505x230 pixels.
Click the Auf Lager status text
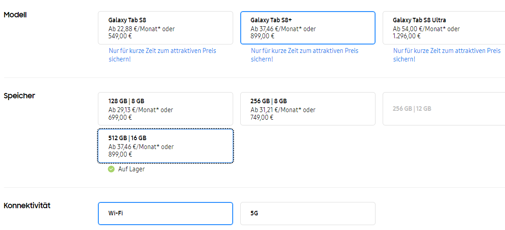click(131, 169)
